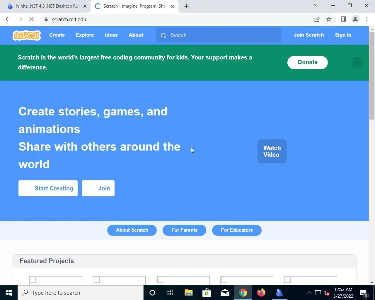Viewport: 375px width, 300px height.
Task: Click the page vertical scrollbar thumb
Action: click(x=372, y=76)
